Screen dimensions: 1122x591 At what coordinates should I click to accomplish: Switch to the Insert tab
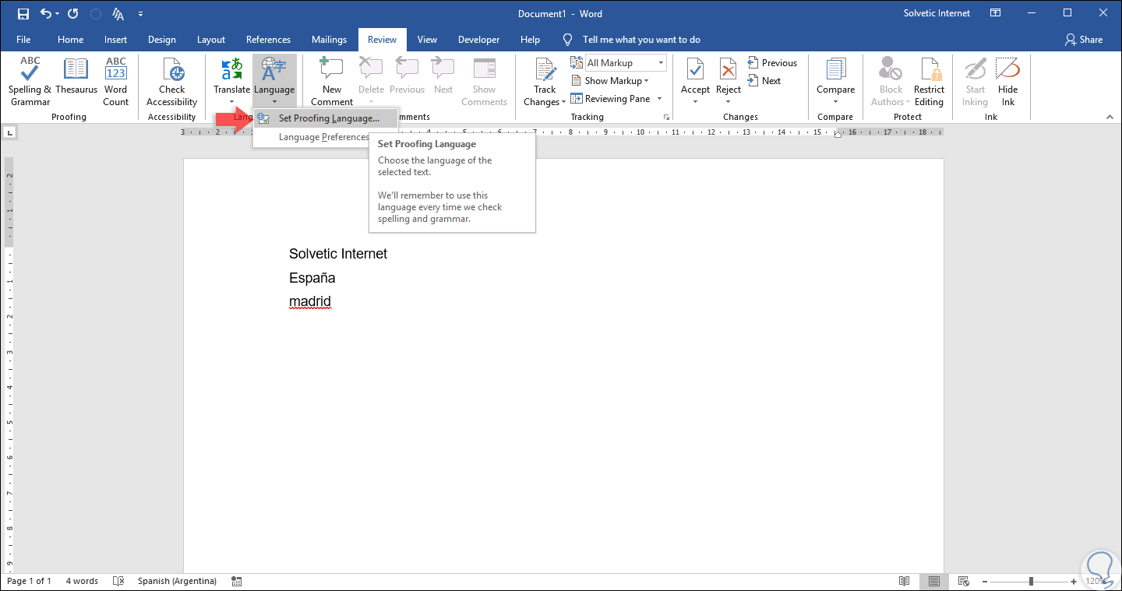115,40
